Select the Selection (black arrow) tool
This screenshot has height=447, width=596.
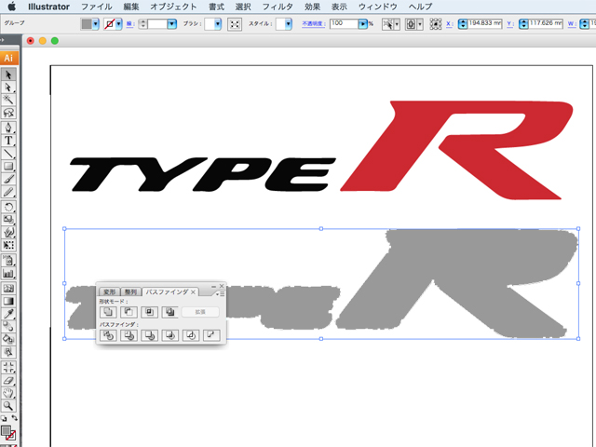click(x=8, y=74)
